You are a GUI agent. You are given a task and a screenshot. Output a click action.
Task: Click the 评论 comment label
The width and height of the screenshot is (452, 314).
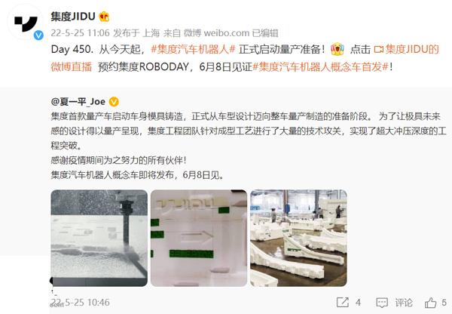click(404, 303)
